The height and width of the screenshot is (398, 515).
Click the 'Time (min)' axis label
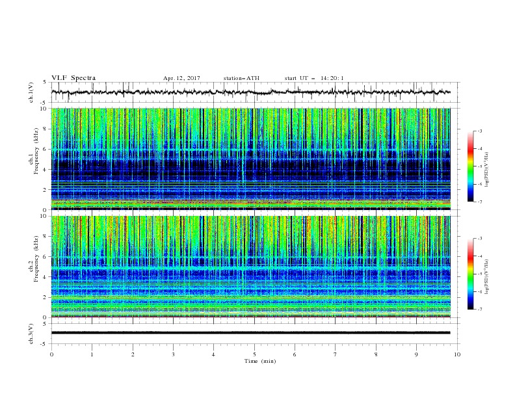[260, 361]
